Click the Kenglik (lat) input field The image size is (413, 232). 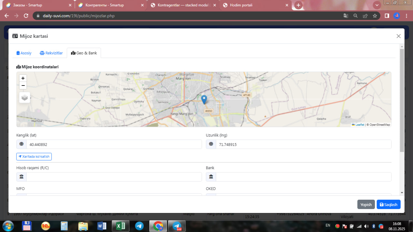pos(114,145)
